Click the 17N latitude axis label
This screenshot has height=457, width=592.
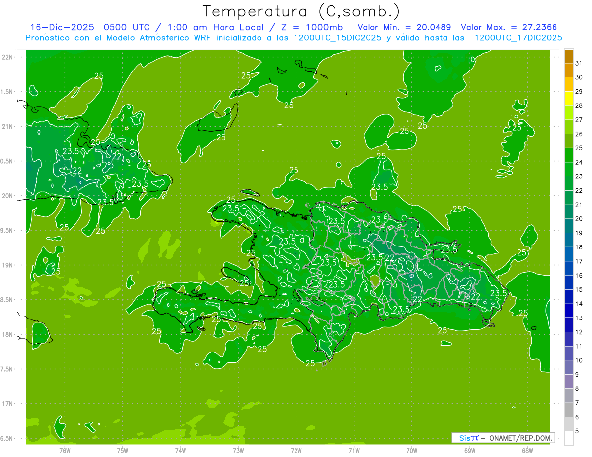coord(7,404)
